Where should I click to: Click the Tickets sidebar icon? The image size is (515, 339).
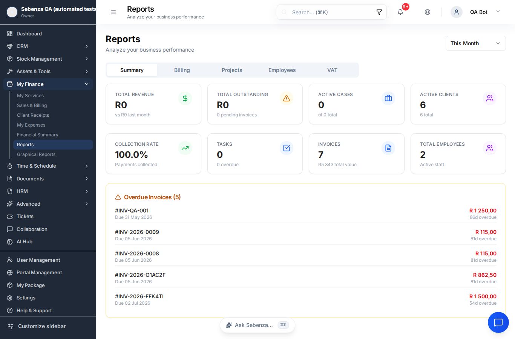pyautogui.click(x=10, y=216)
